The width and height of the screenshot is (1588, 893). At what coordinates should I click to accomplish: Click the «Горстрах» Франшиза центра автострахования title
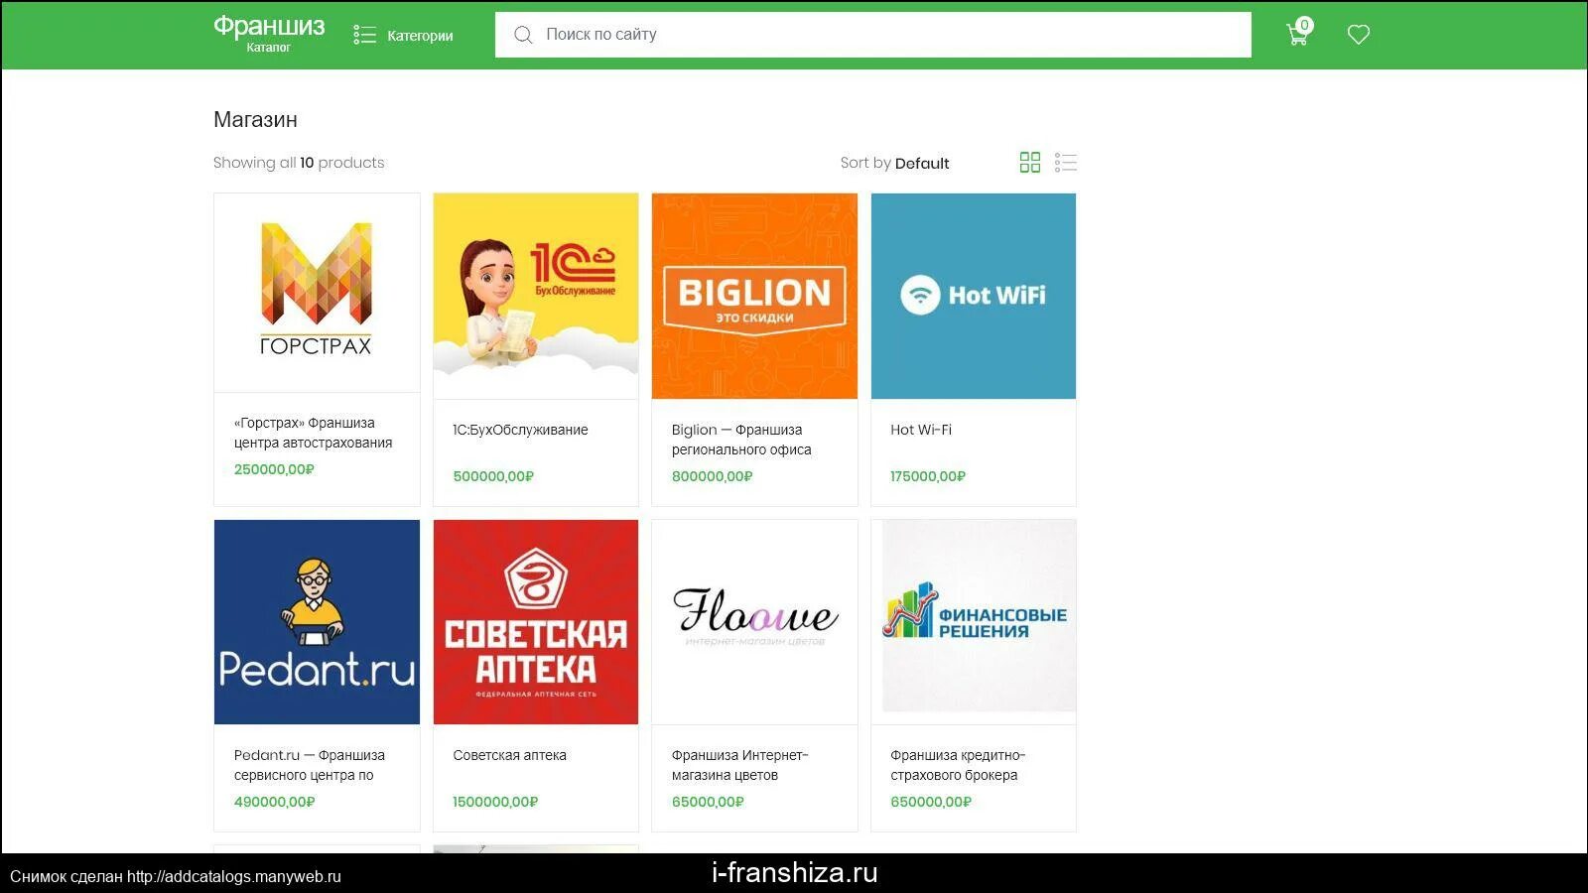coord(313,433)
